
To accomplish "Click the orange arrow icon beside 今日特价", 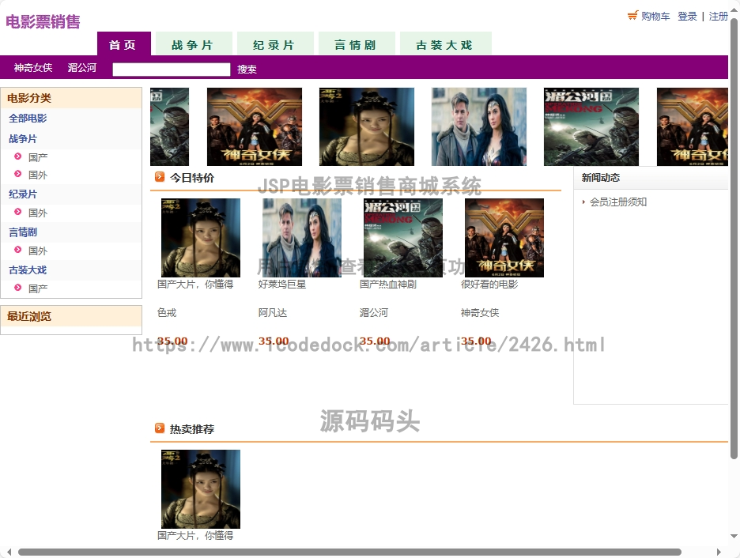I will [x=160, y=177].
